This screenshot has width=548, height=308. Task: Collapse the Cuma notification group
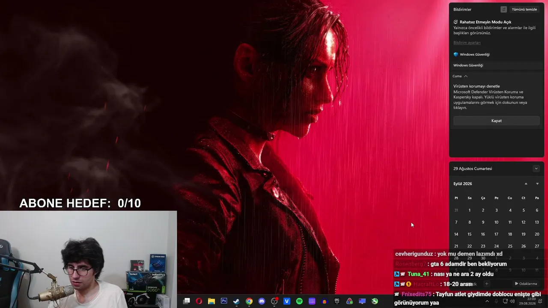tap(466, 76)
